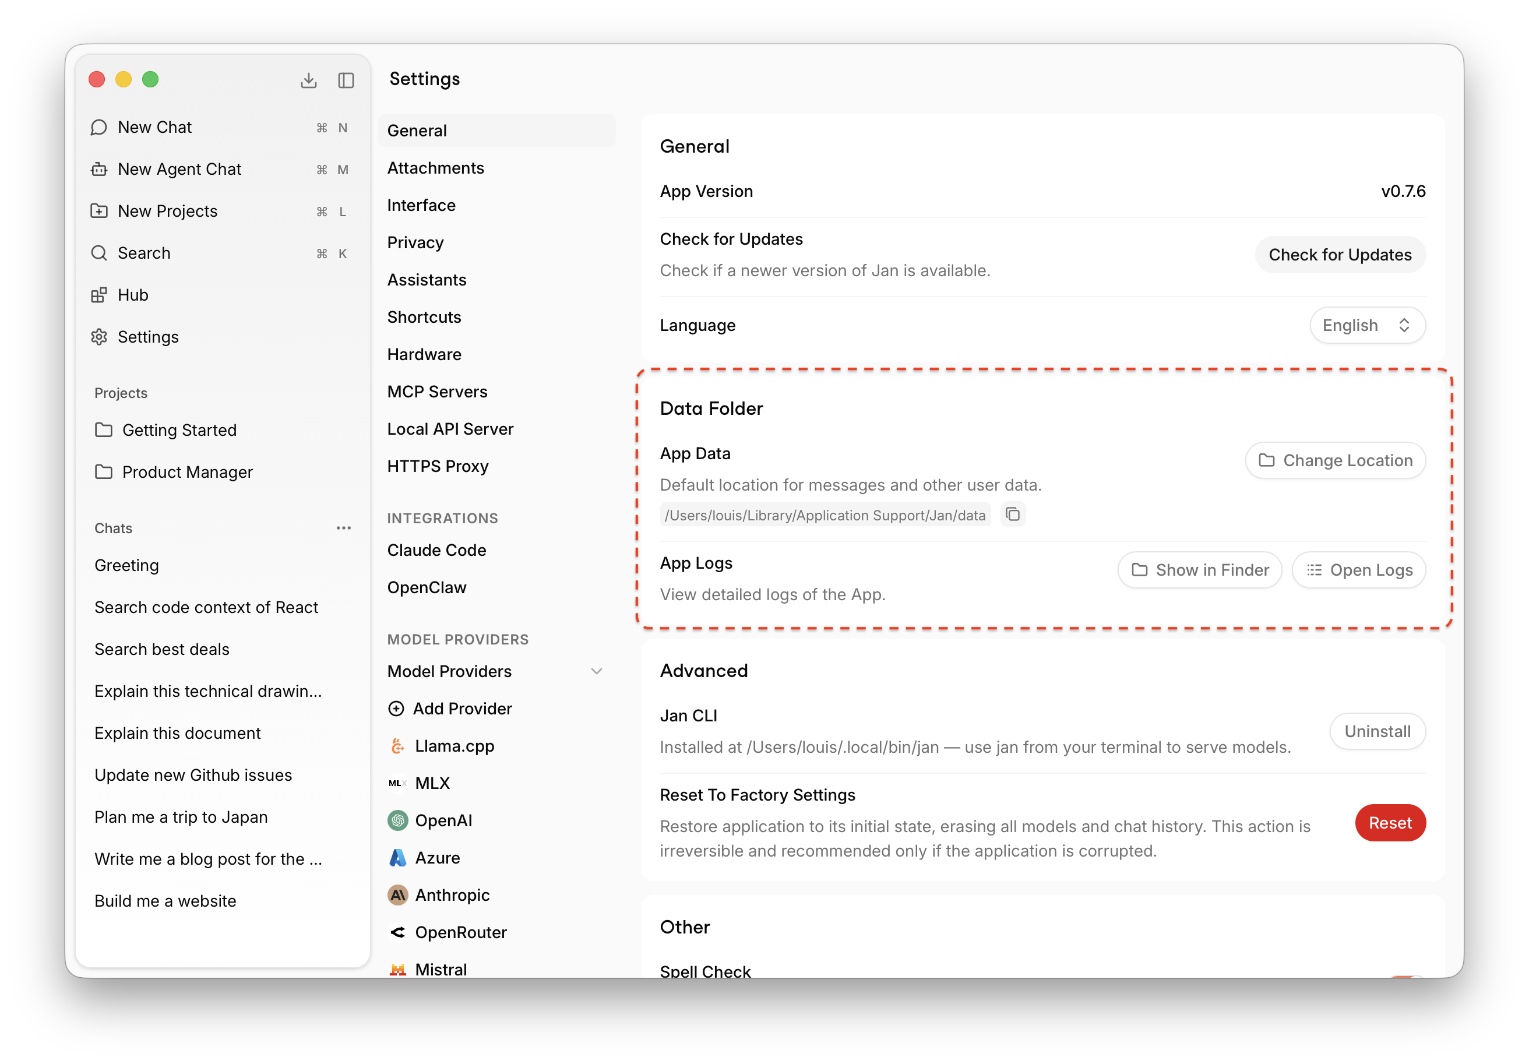Select the Mistral model provider
Screen dimensions: 1529x1064
coord(442,970)
